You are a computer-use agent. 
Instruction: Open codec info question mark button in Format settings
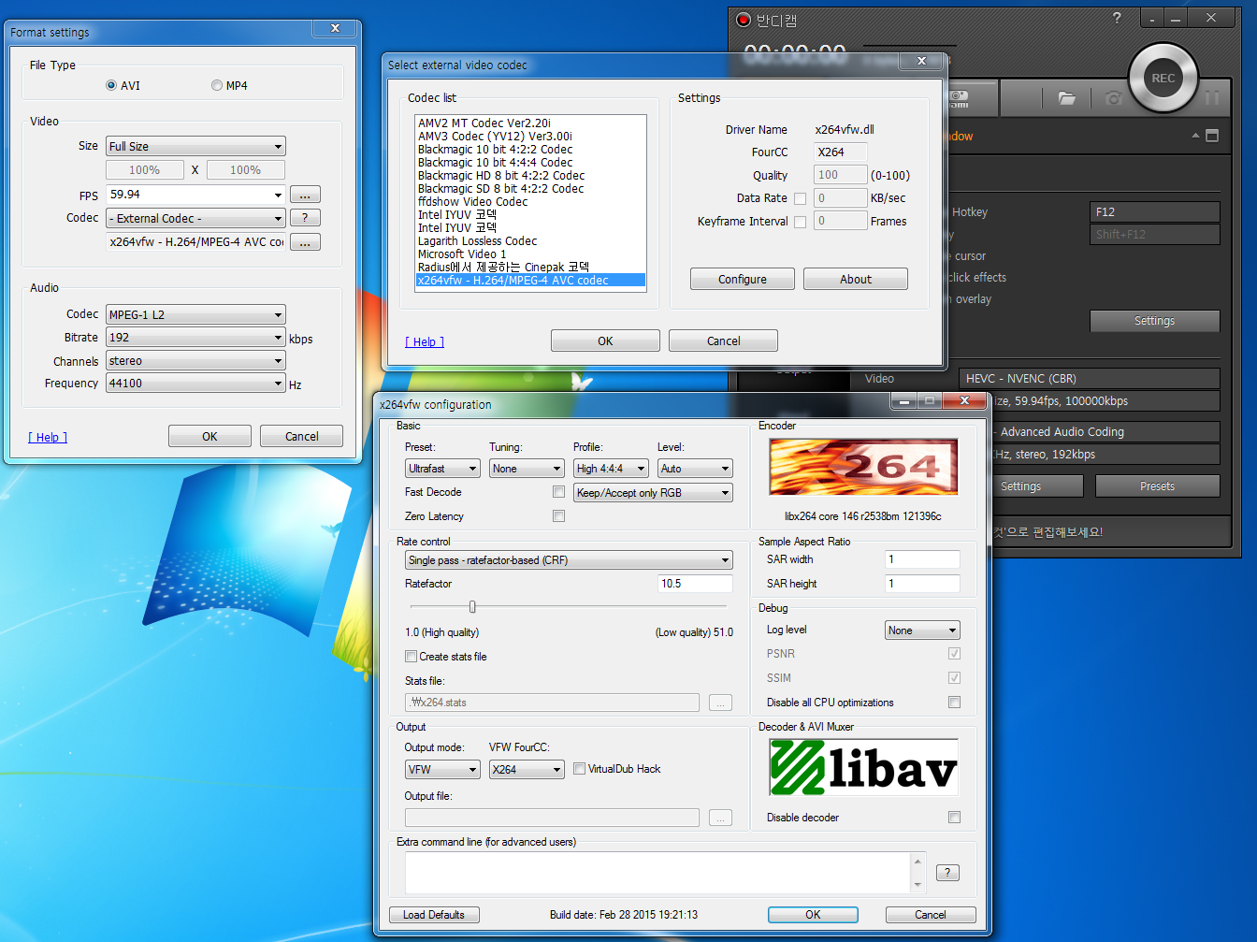coord(305,217)
